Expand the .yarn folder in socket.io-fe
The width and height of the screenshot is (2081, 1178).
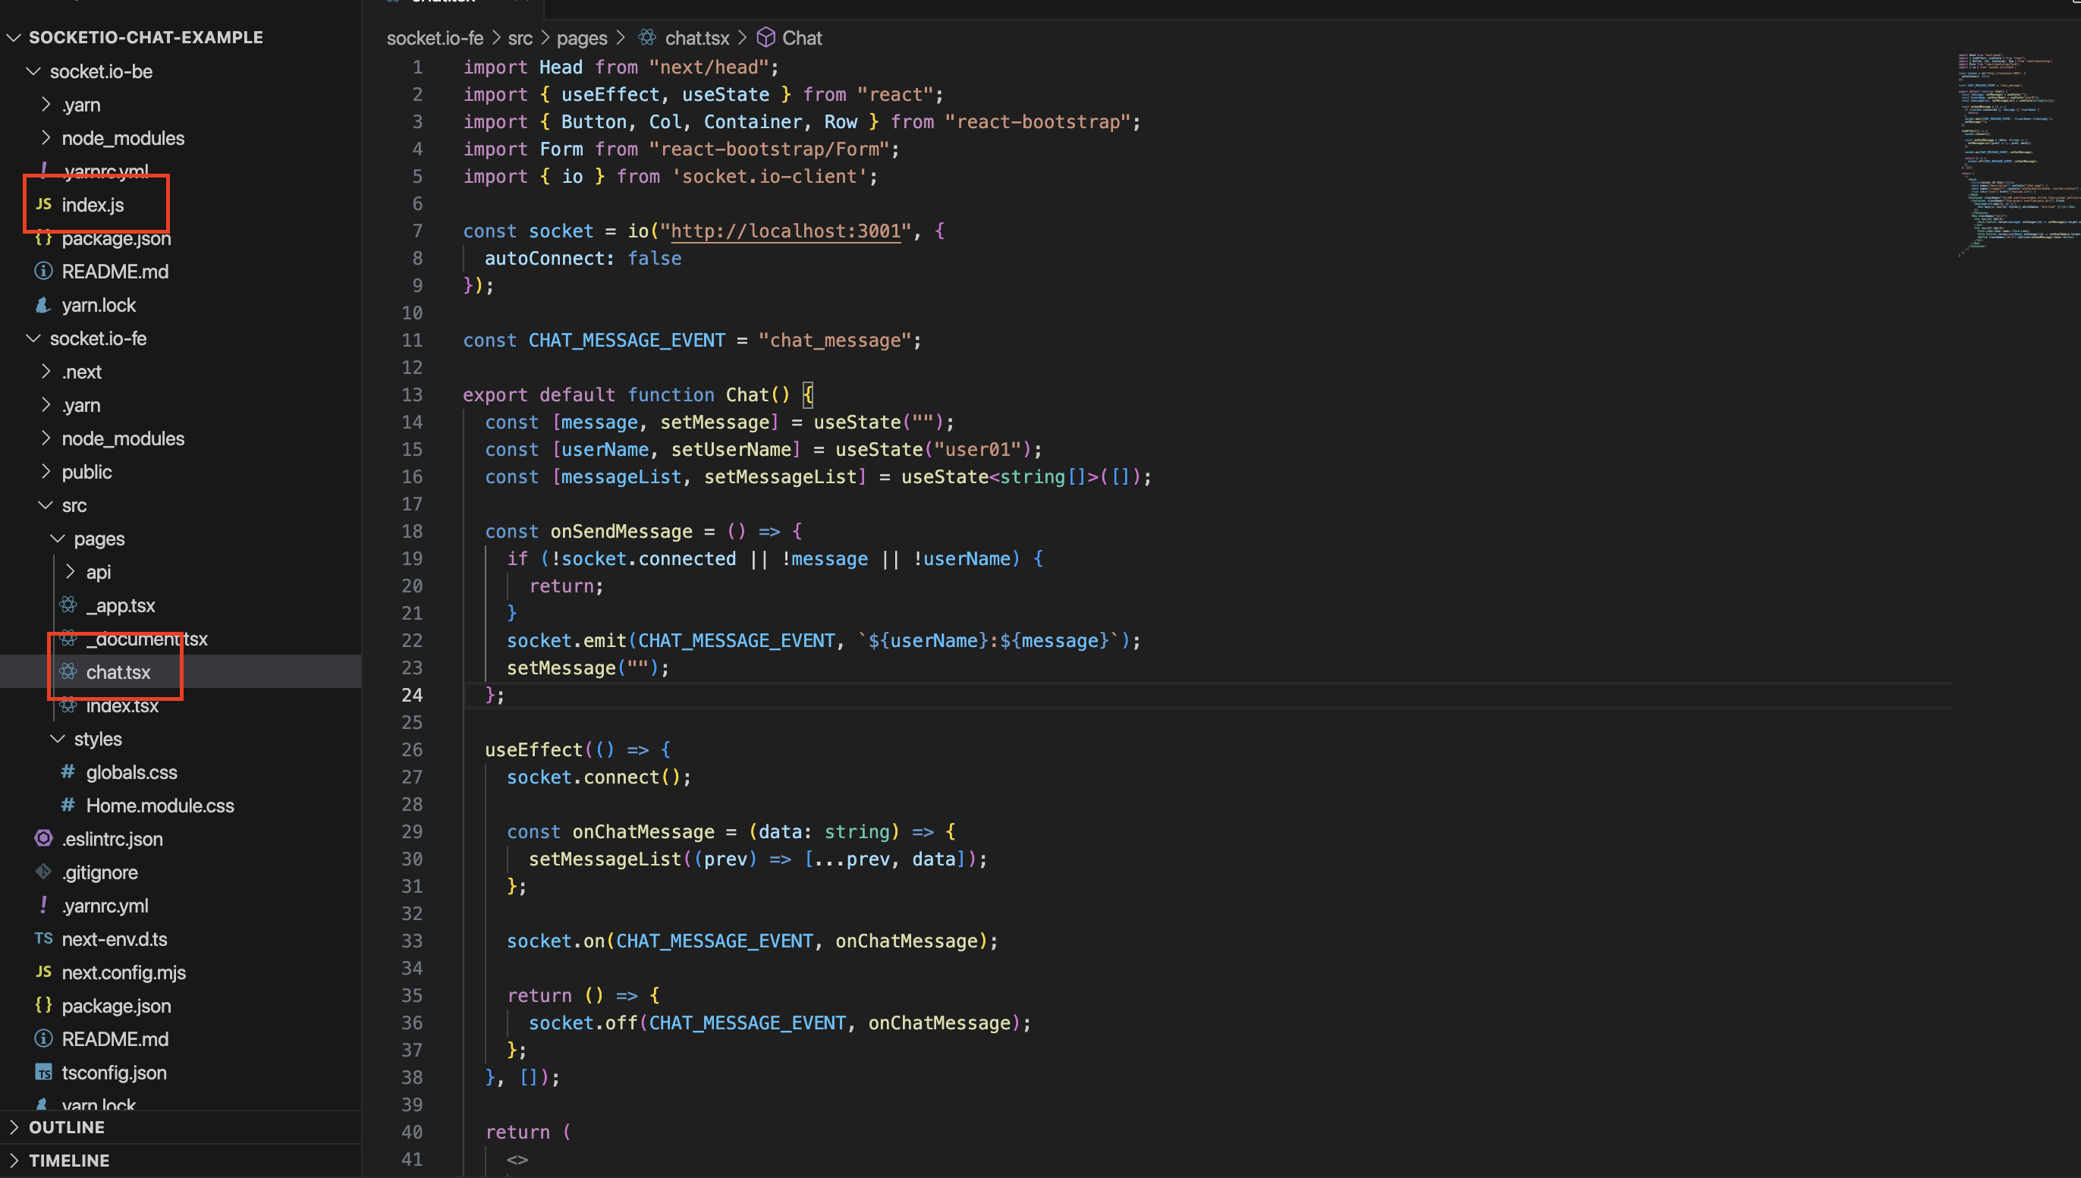(x=46, y=404)
